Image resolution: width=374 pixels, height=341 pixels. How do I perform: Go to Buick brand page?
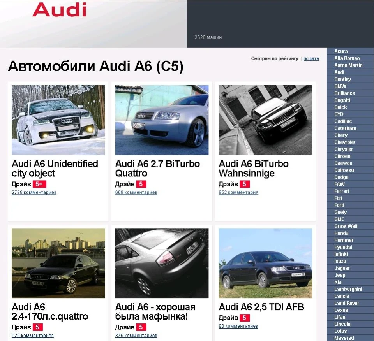[340, 107]
